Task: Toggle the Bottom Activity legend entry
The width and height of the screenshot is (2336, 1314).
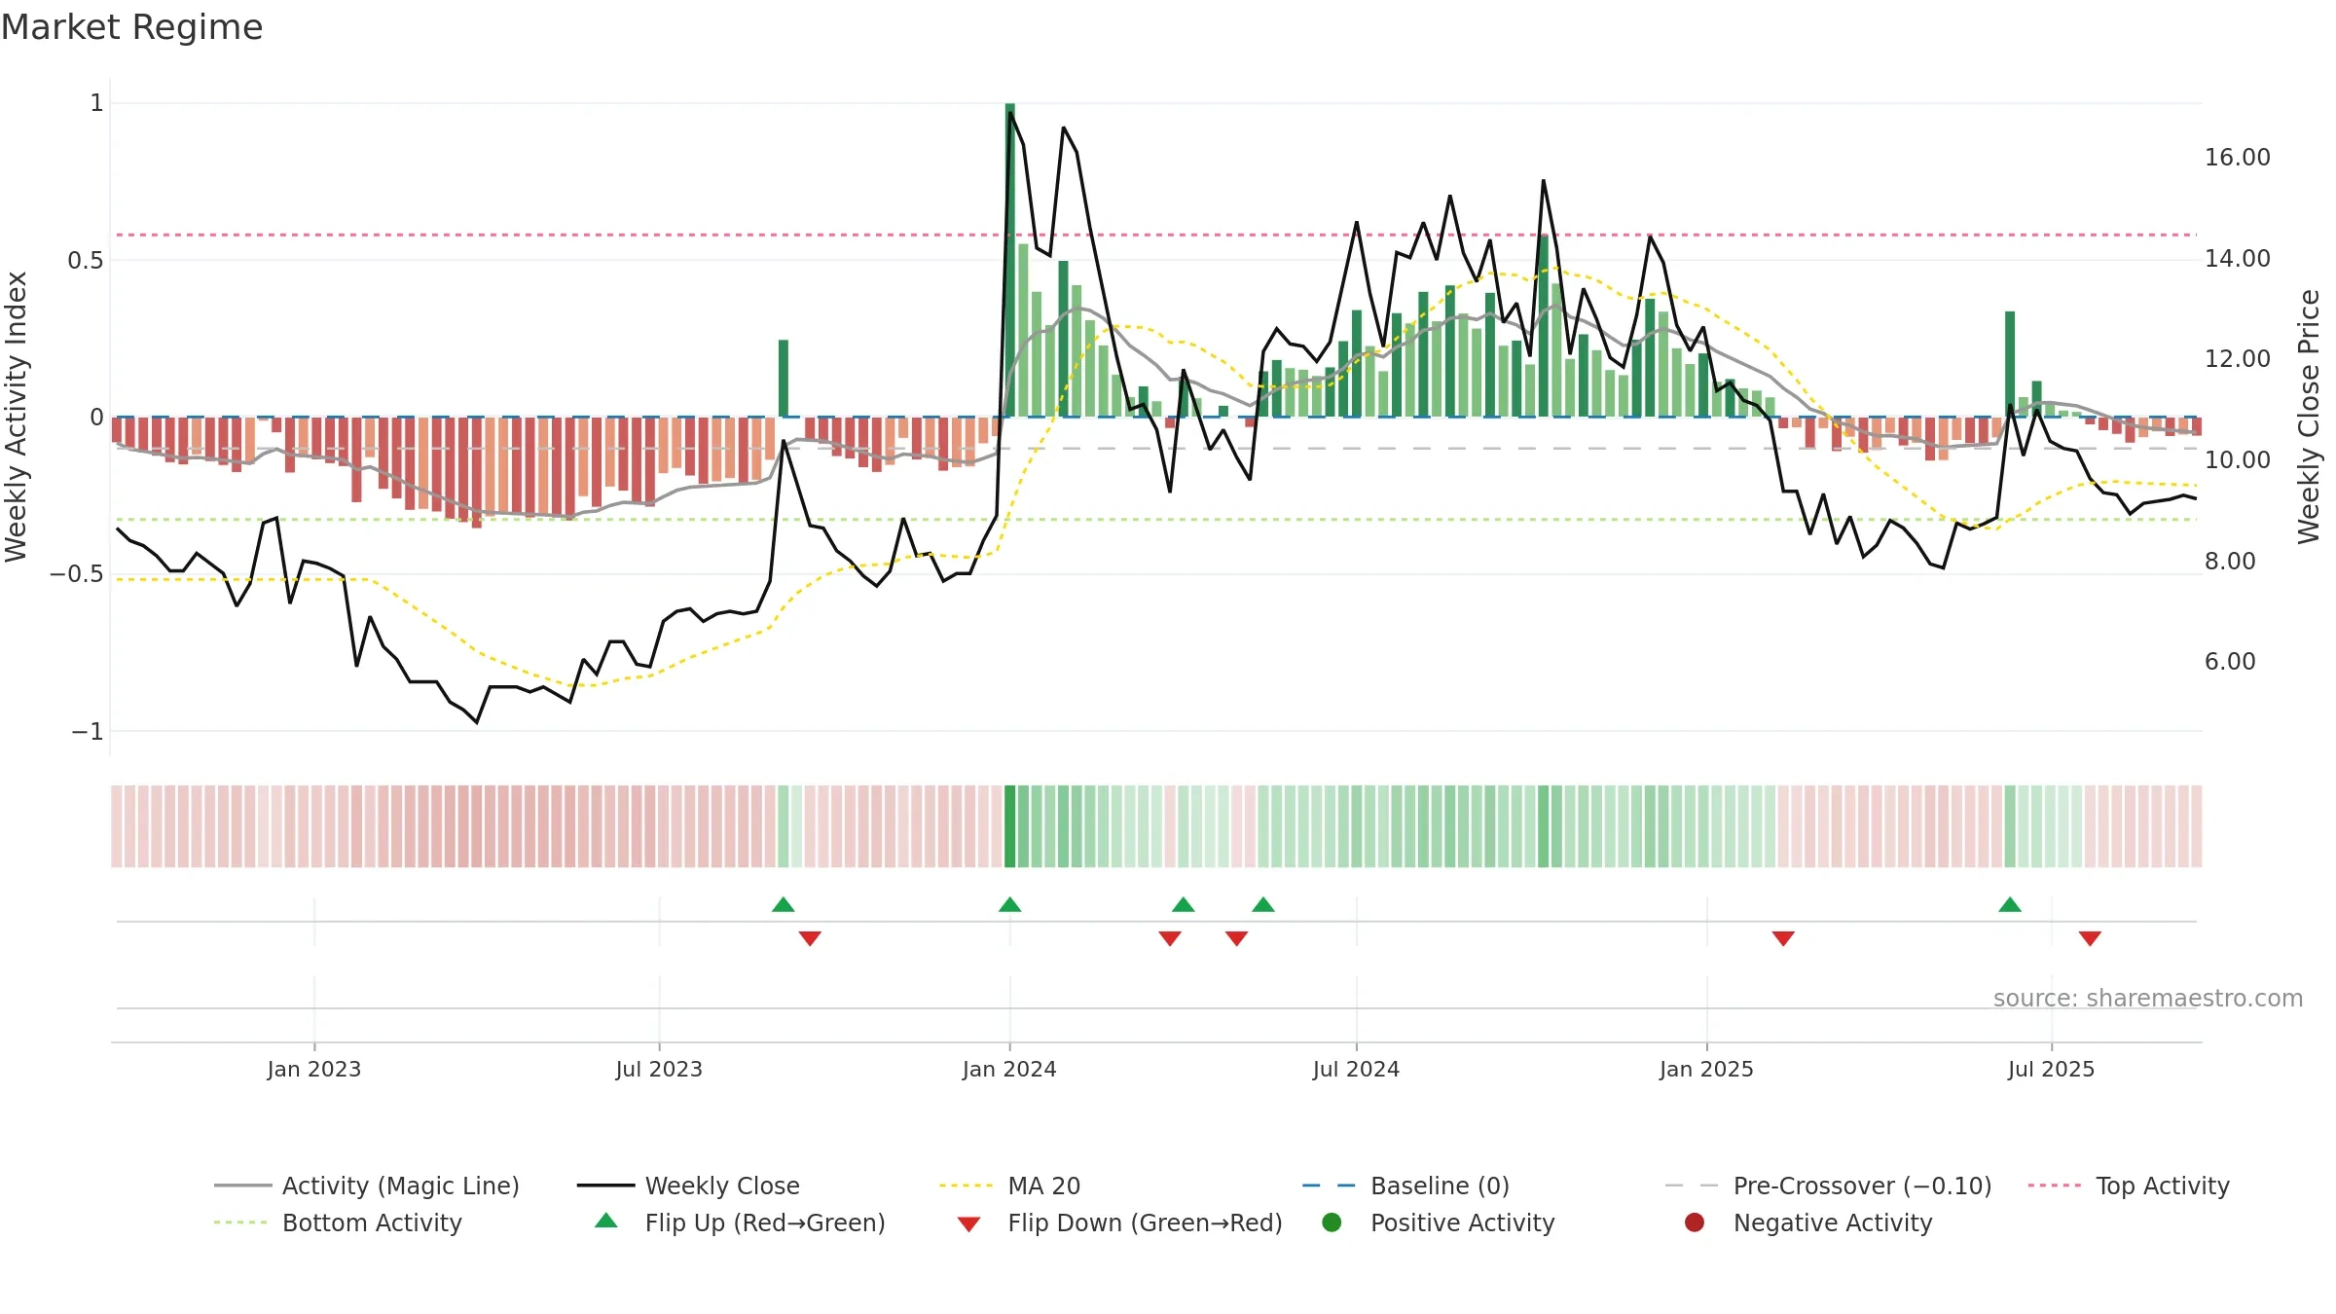Action: [338, 1223]
